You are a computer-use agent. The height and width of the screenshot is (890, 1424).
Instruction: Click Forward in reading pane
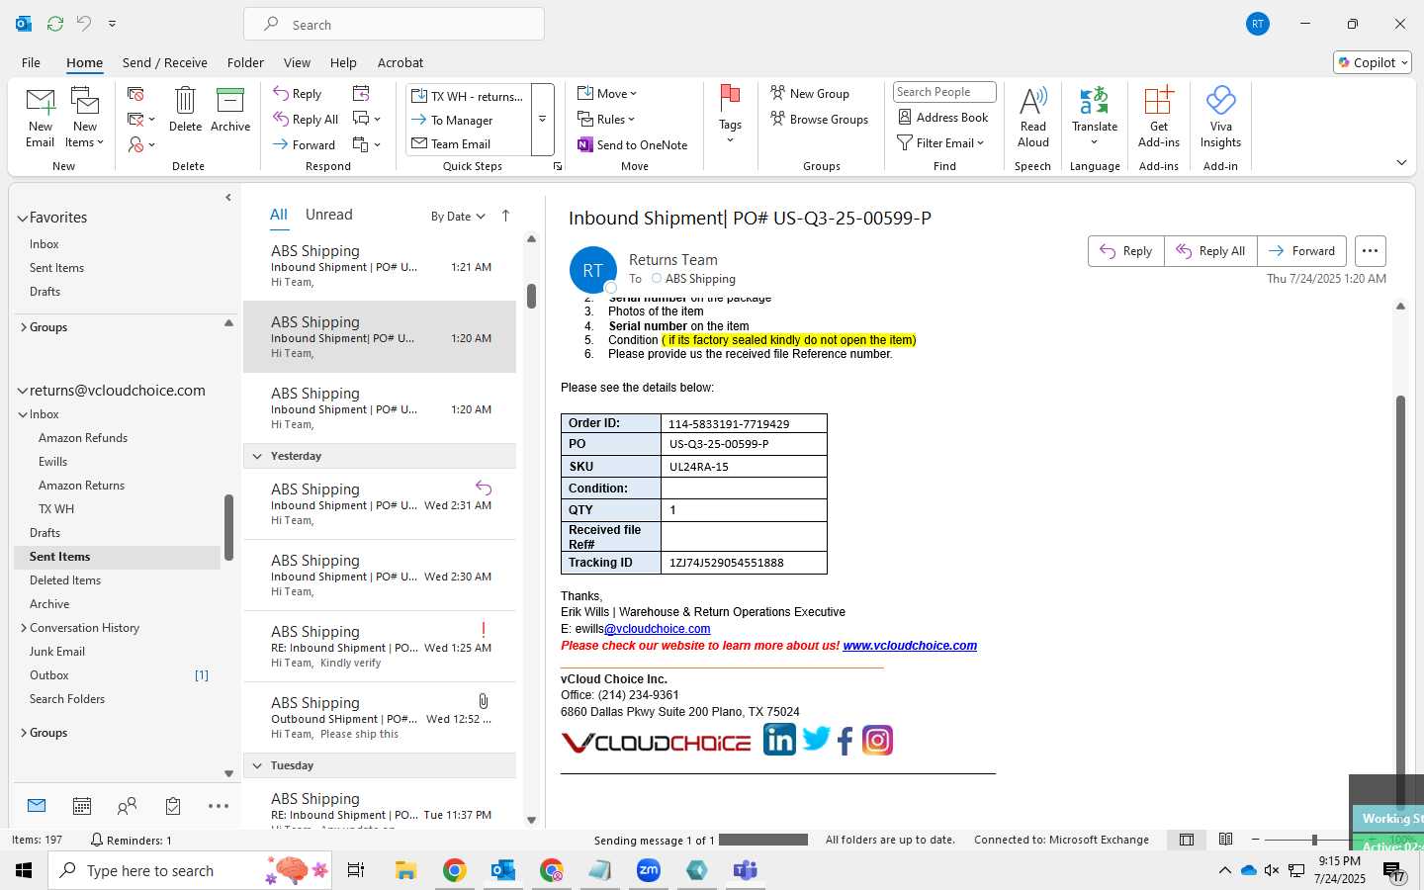1301,251
